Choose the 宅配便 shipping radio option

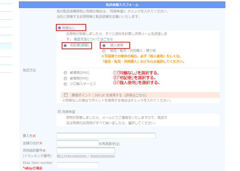pyautogui.click(x=65, y=45)
